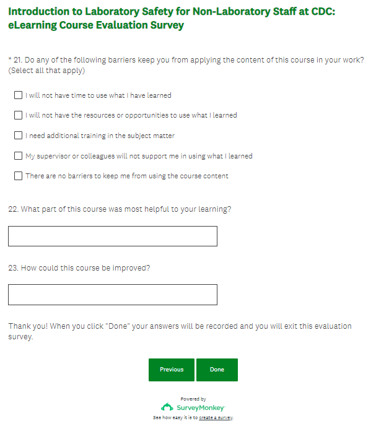Select 'I need additional training' checkbox
Image resolution: width=376 pixels, height=434 pixels.
click(x=19, y=136)
